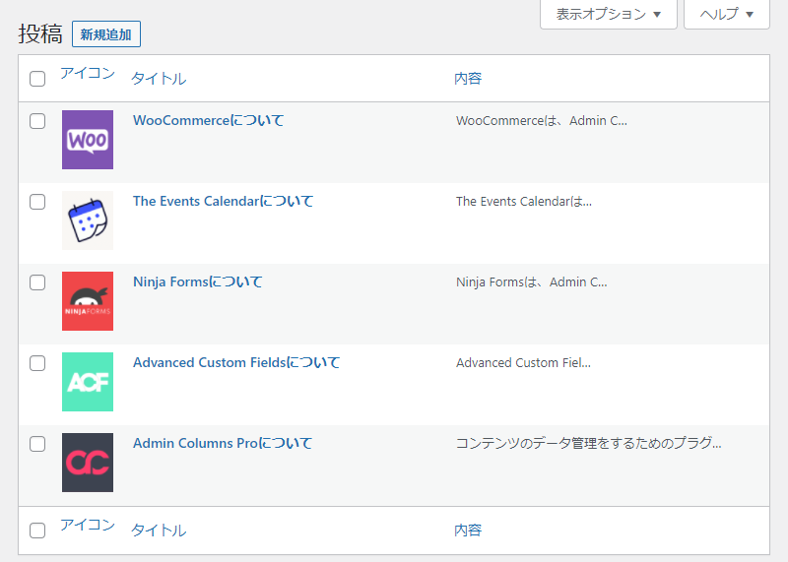Check the WooCommerceについて row checkbox
Screen dimensions: 788x562
click(x=37, y=121)
